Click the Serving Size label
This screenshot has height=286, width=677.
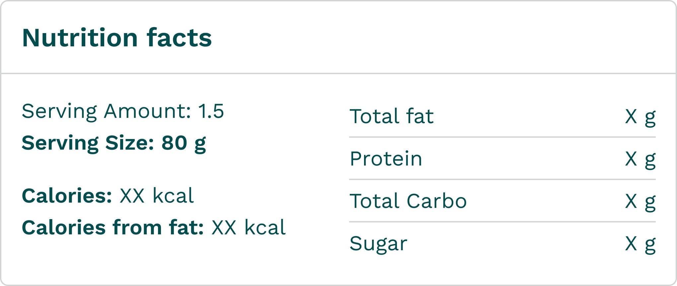click(x=88, y=143)
